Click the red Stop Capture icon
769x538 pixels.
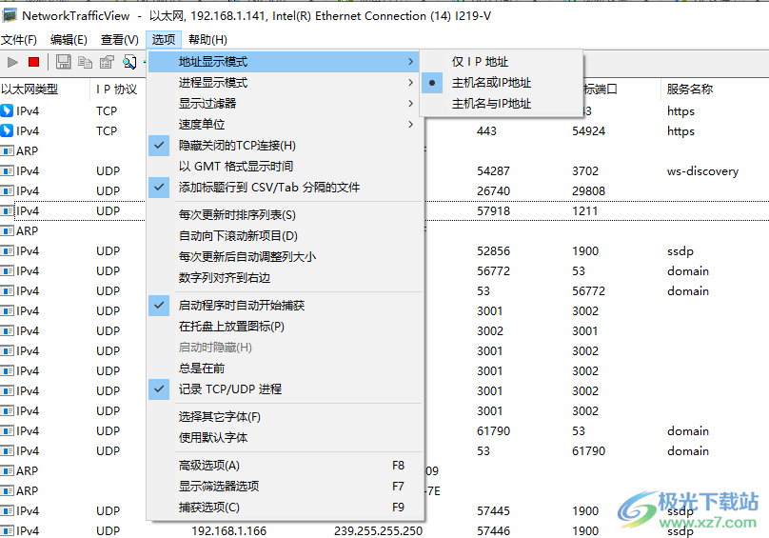(34, 62)
